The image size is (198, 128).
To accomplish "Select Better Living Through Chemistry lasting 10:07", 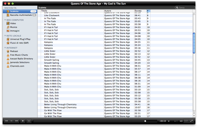I will tap(115, 108).
